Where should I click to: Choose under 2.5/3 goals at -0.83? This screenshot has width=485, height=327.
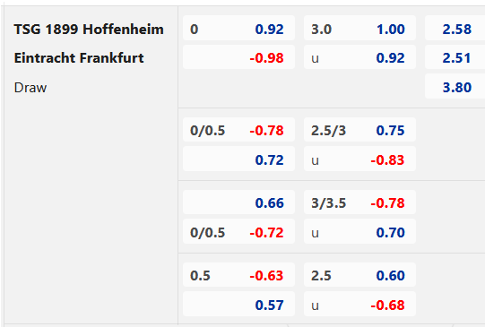(359, 159)
